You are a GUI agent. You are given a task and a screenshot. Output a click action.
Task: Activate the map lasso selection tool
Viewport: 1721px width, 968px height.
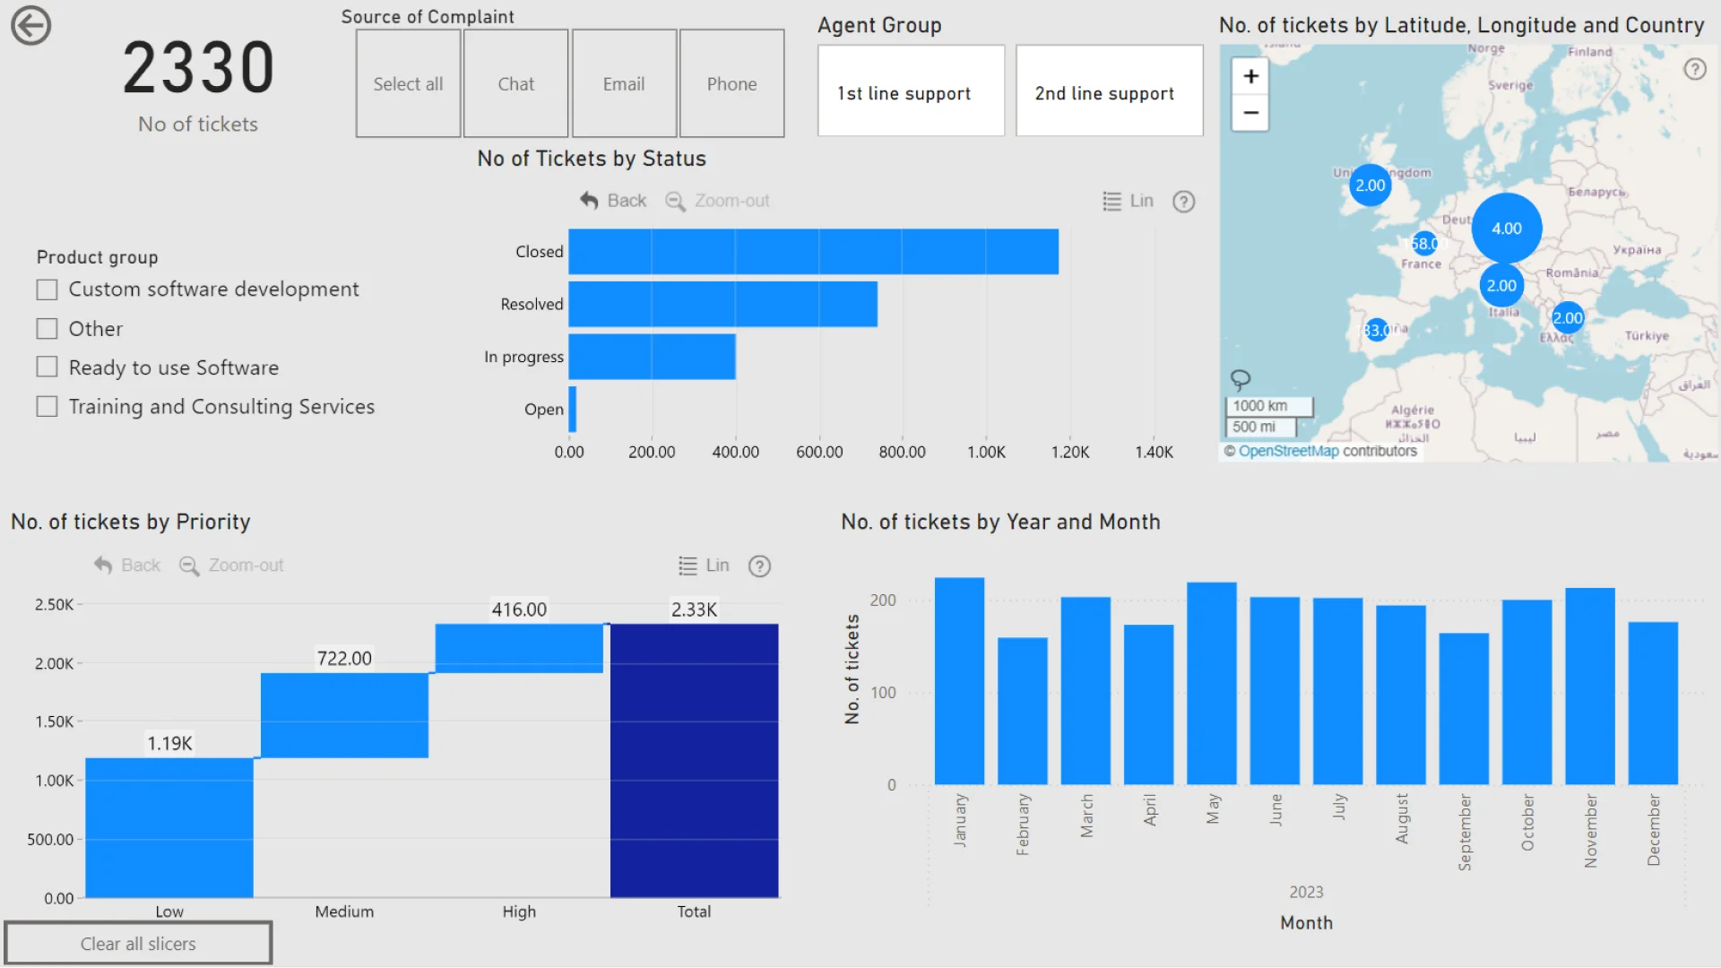pos(1241,380)
